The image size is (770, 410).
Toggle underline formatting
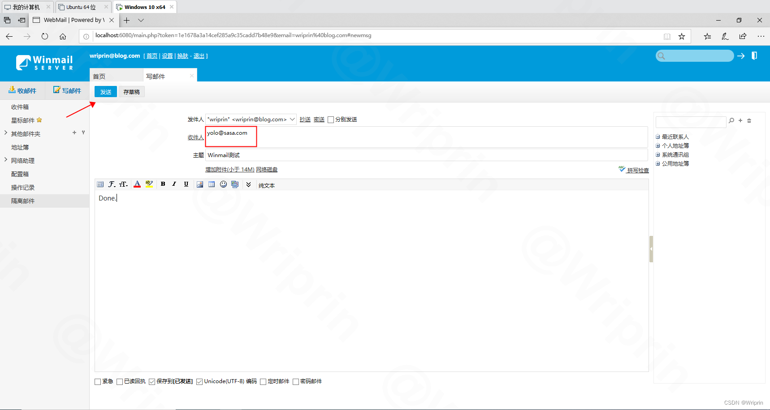point(186,184)
